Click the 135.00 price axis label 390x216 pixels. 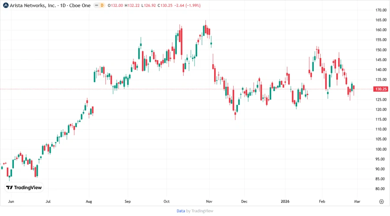[x=381, y=80]
